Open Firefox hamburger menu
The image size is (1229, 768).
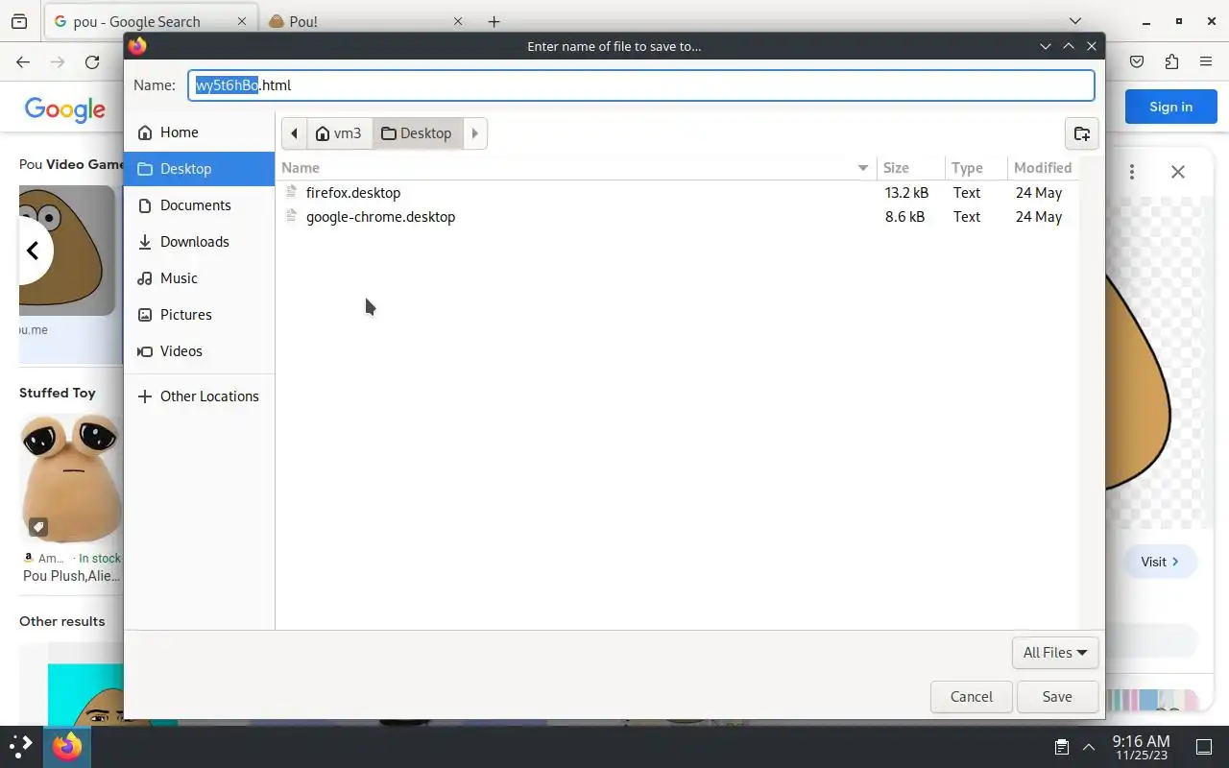click(1206, 61)
